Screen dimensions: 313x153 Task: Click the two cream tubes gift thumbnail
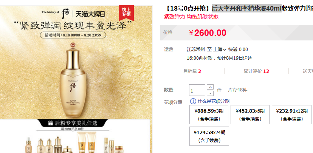[87, 142]
